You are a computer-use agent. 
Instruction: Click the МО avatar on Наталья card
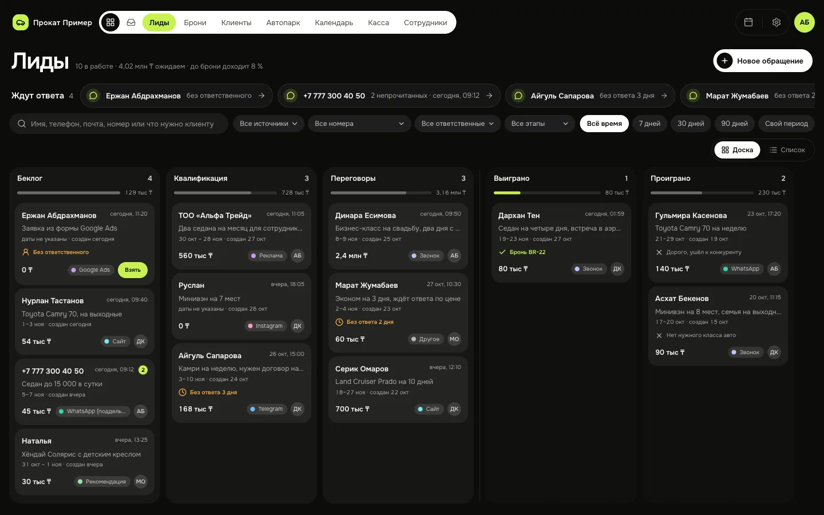(141, 482)
